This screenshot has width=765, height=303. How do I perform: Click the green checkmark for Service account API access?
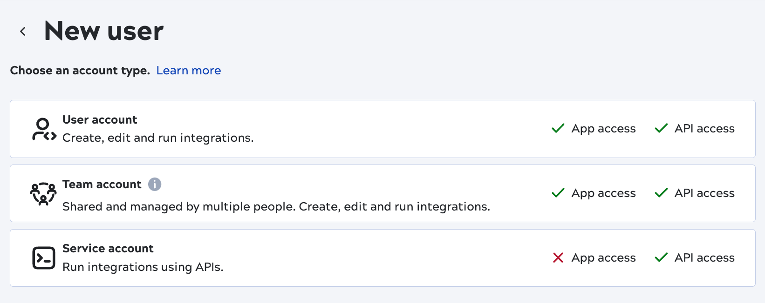pos(661,257)
